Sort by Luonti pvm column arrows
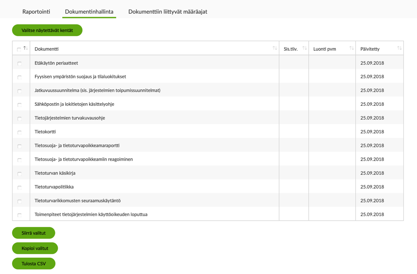This screenshot has width=417, height=274. coord(351,48)
